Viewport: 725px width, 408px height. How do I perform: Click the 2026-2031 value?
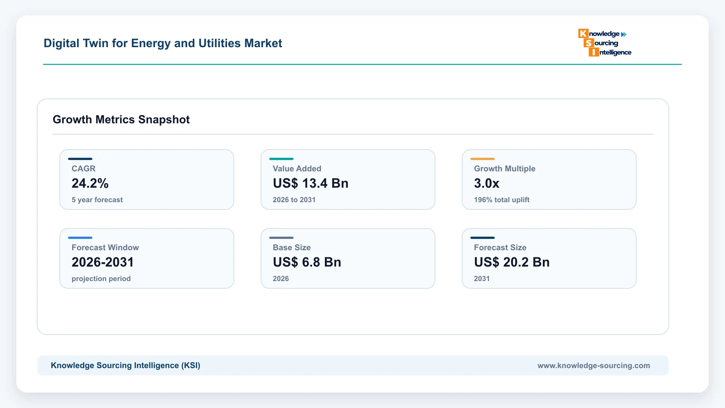(x=103, y=262)
